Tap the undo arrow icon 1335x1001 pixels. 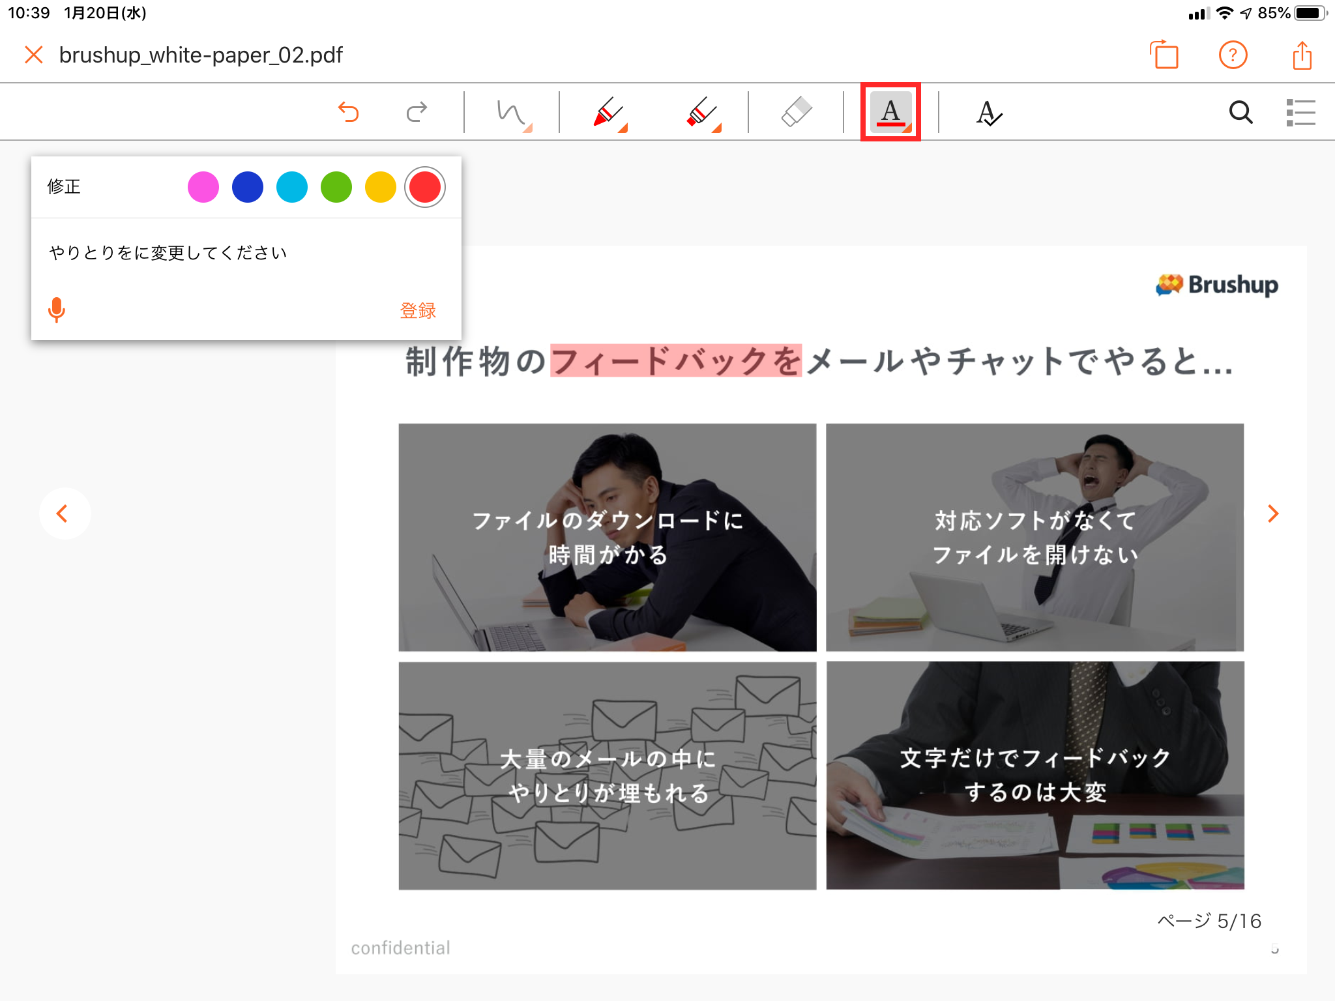pyautogui.click(x=349, y=112)
